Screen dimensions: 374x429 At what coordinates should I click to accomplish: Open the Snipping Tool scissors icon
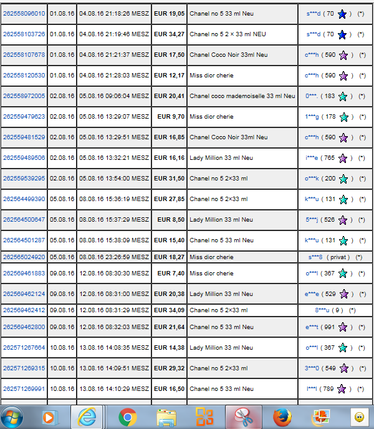244,418
